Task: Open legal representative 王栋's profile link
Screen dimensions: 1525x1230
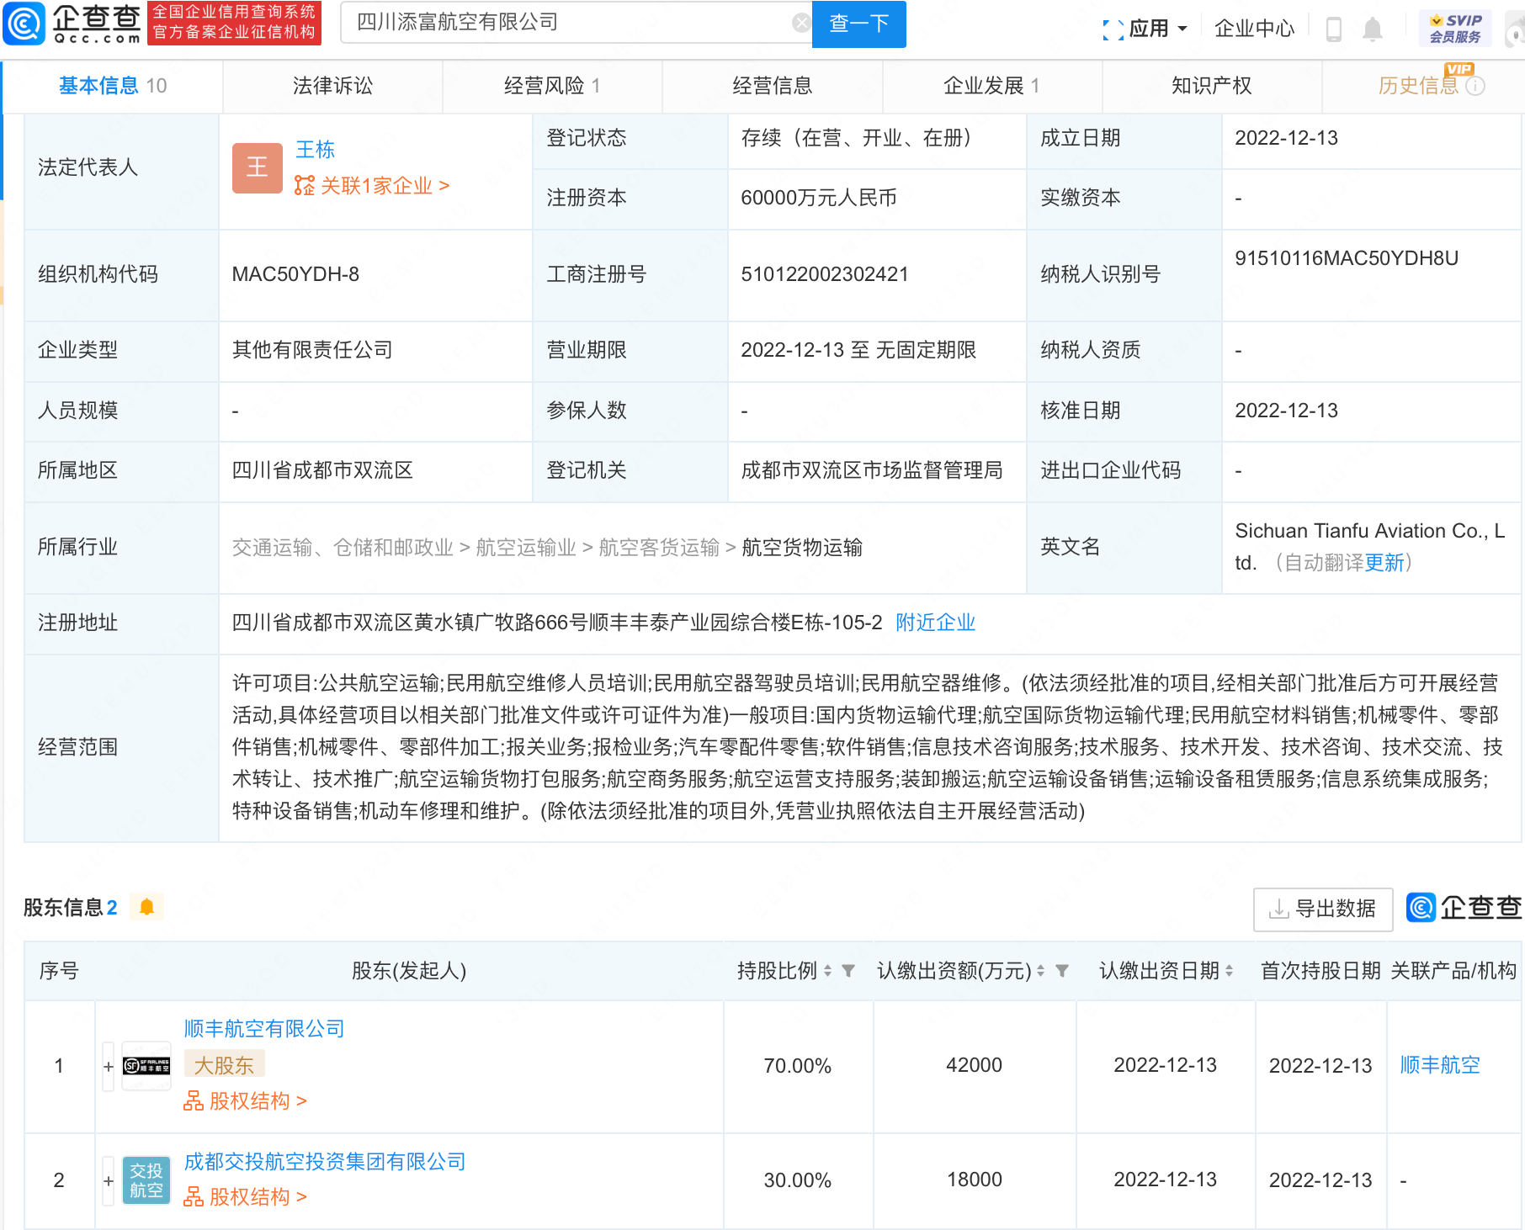Action: pyautogui.click(x=315, y=150)
